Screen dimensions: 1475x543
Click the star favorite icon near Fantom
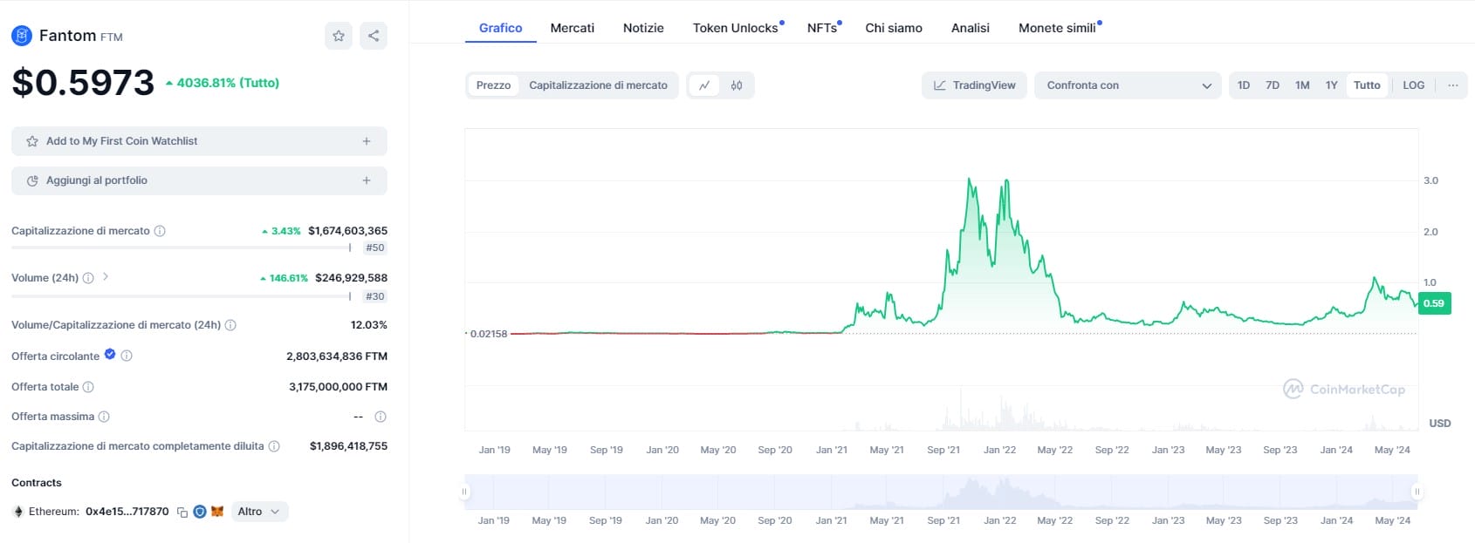click(339, 36)
